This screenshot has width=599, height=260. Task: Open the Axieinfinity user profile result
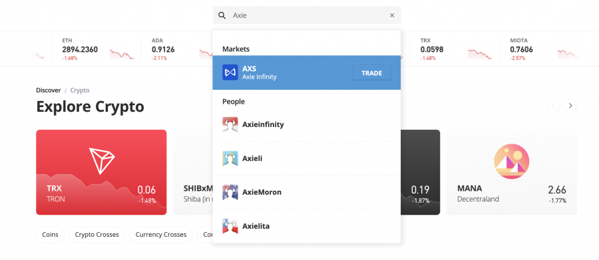[306, 125]
